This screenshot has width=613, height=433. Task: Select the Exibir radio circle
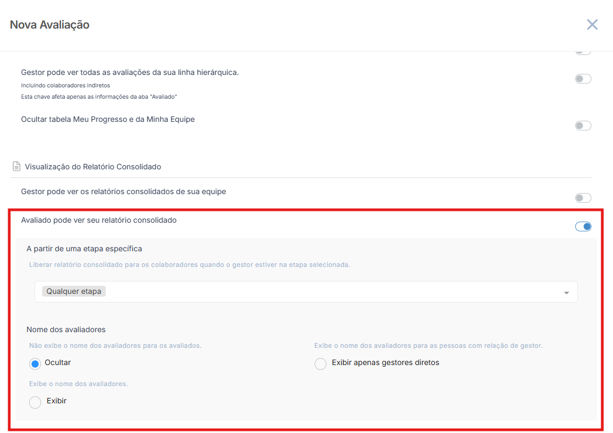[35, 402]
